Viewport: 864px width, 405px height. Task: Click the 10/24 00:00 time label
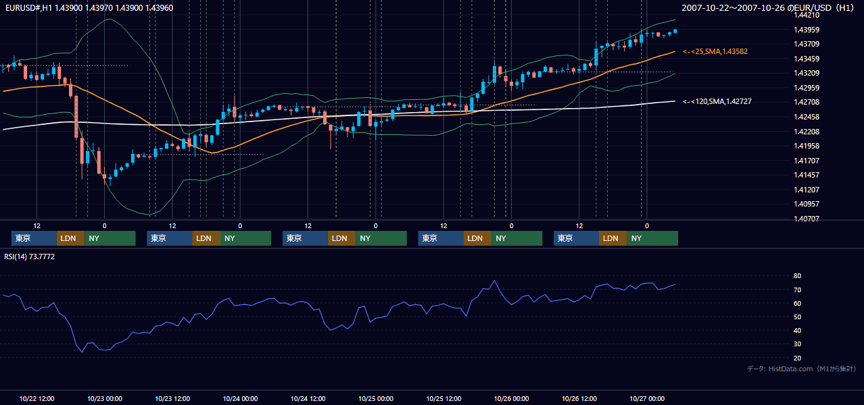point(241,398)
